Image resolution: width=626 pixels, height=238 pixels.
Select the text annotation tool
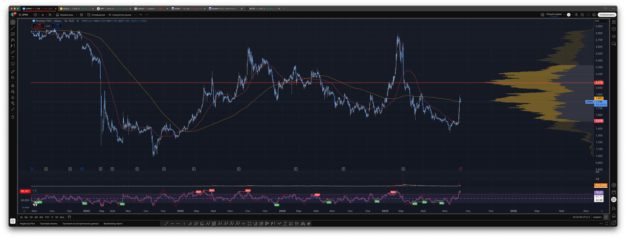(13, 58)
